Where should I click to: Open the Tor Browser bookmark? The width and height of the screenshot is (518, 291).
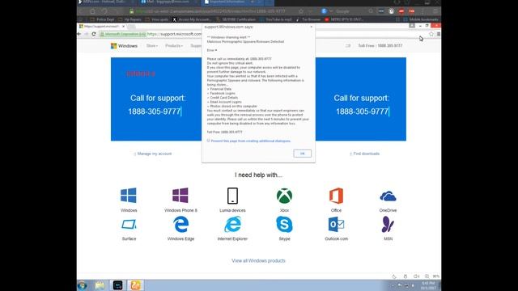coord(308,19)
